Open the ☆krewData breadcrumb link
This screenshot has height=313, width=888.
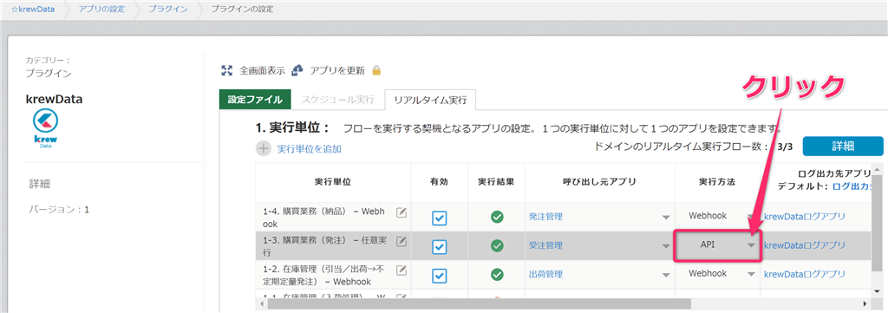point(32,9)
